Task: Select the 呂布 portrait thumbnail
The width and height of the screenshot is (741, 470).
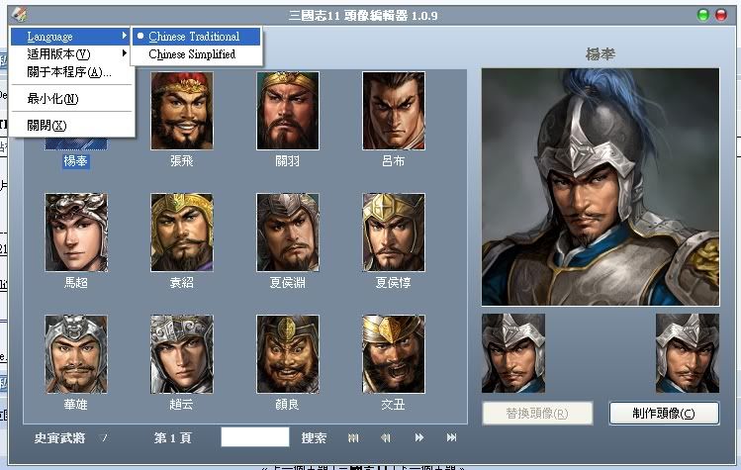Action: [x=394, y=111]
